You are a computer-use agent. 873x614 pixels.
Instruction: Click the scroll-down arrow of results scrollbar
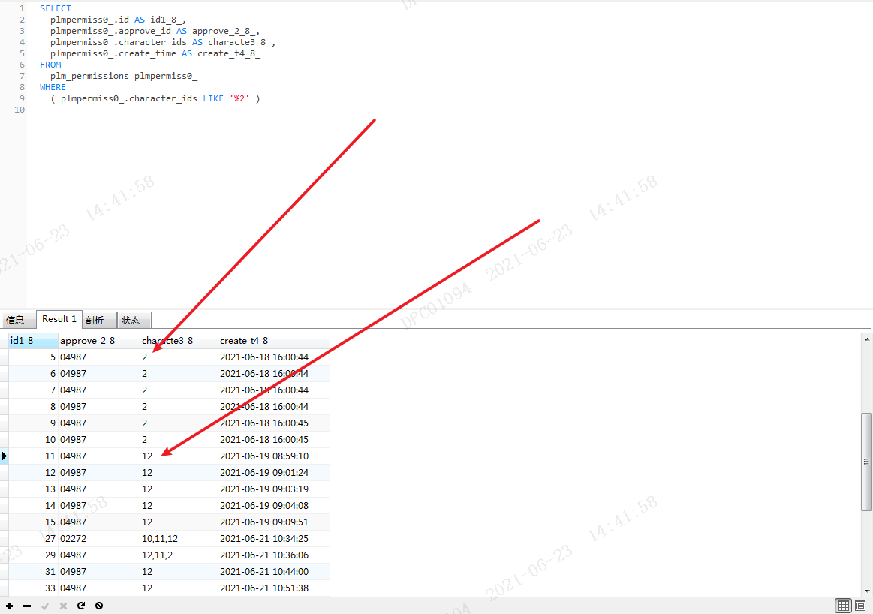[867, 591]
